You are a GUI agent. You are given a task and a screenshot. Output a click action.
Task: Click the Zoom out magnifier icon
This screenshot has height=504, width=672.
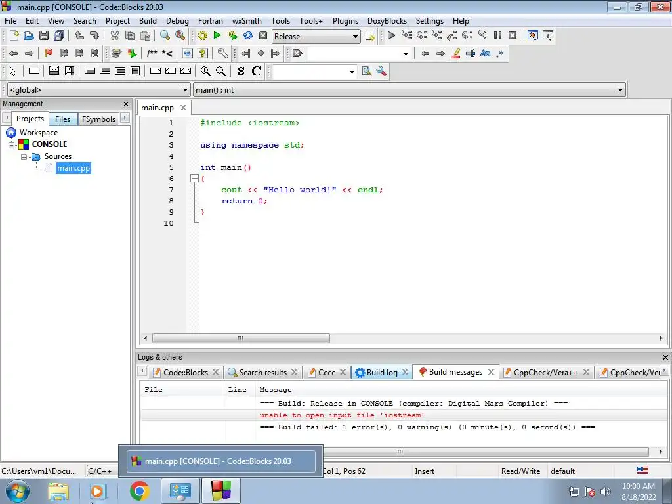point(220,71)
